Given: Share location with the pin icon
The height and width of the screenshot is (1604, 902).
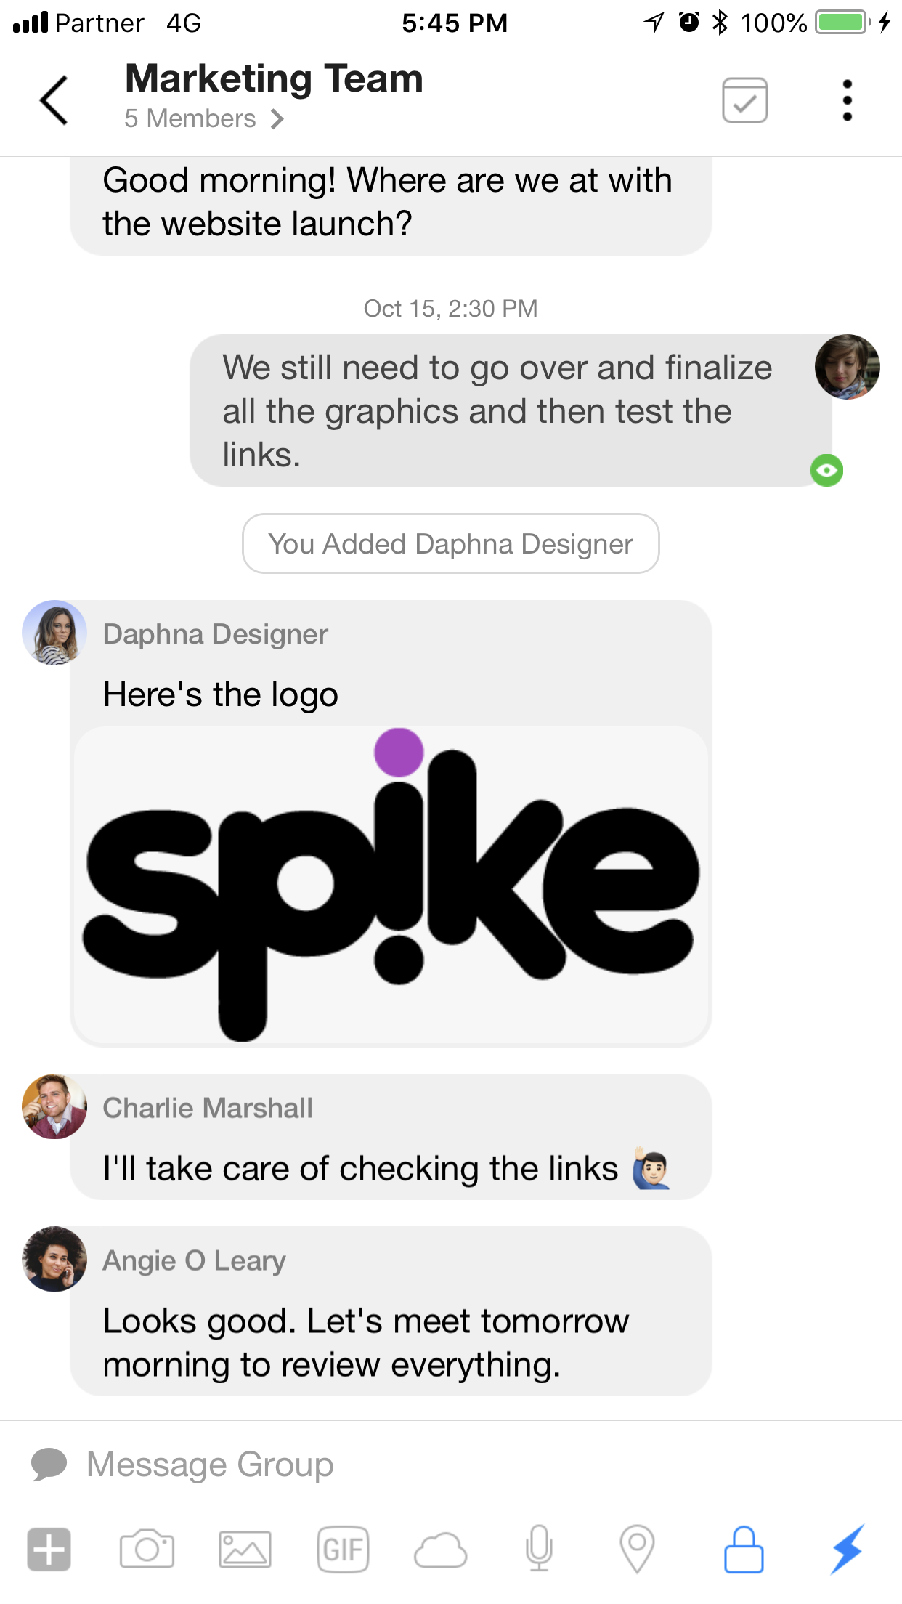Looking at the screenshot, I should click(637, 1549).
